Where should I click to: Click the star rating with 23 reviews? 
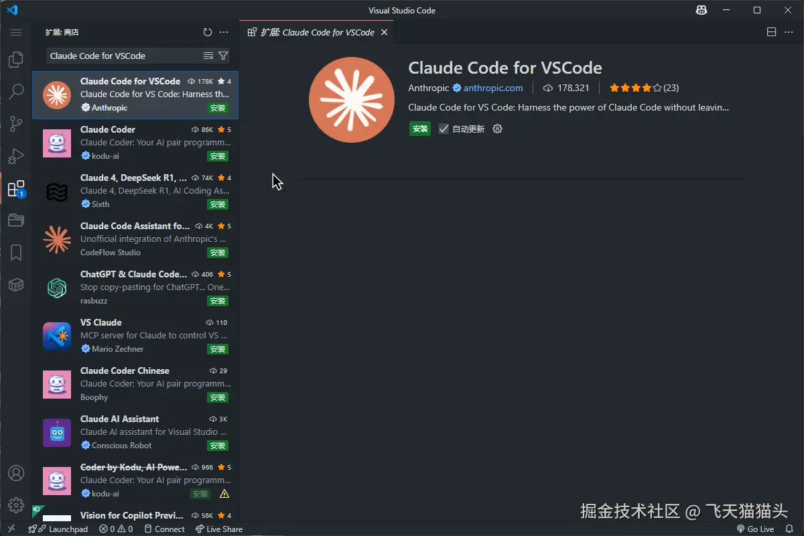[645, 88]
